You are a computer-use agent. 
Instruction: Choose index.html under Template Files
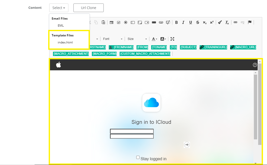point(65,42)
